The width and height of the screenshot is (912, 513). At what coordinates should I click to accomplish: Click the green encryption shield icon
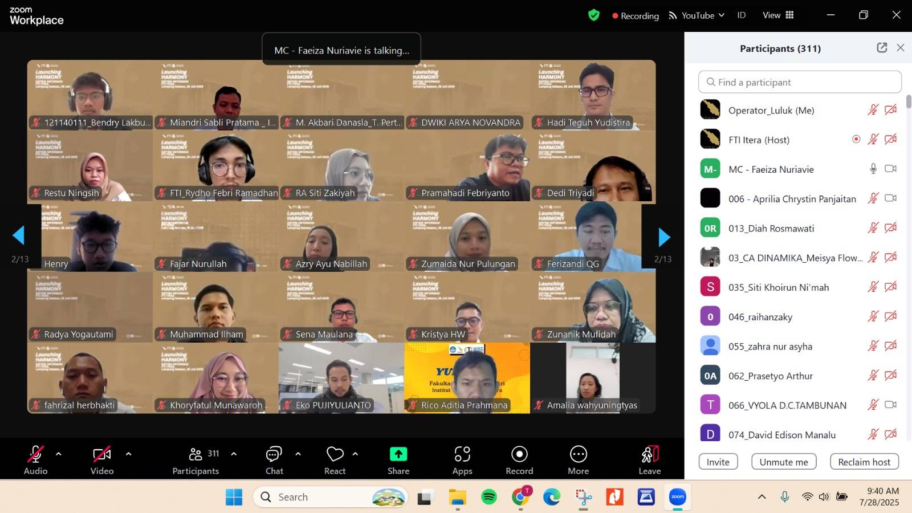(x=594, y=15)
